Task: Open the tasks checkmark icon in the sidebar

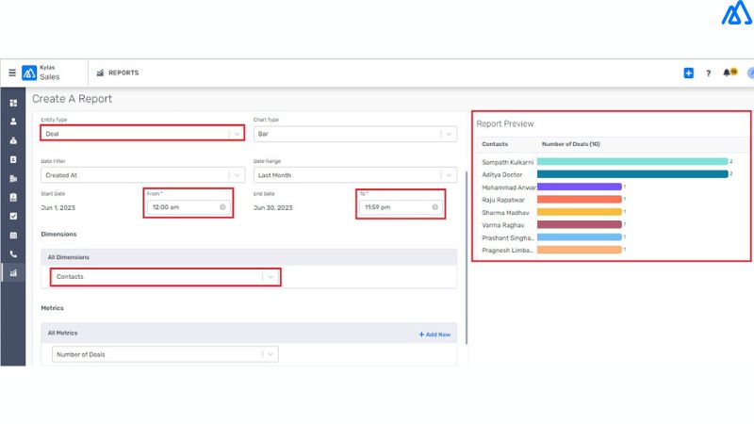Action: point(13,216)
